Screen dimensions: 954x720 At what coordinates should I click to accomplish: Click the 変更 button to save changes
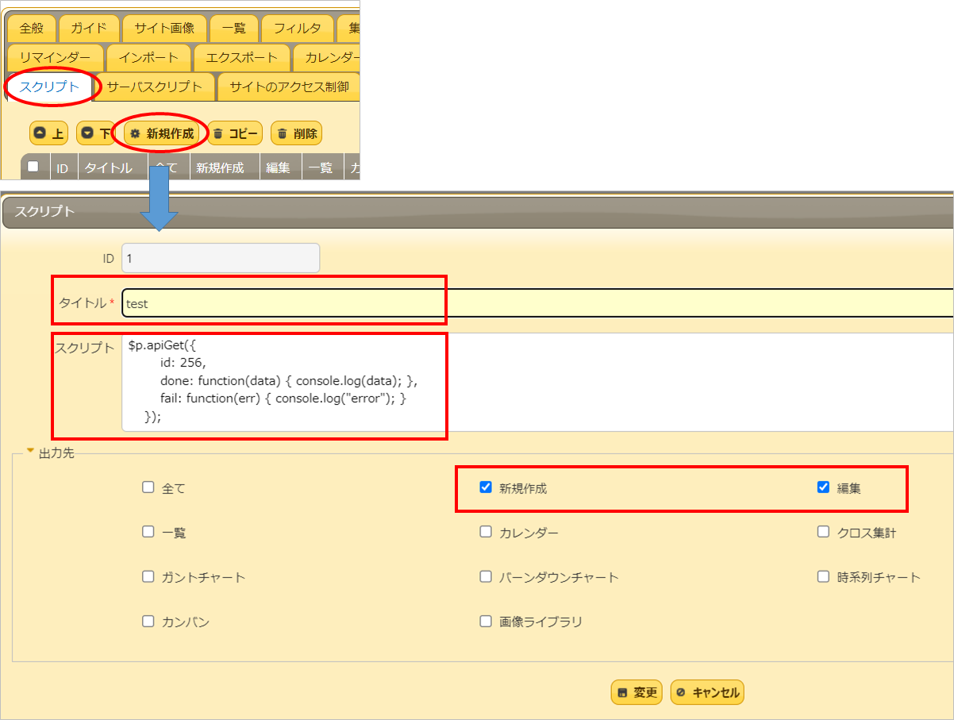(x=636, y=691)
